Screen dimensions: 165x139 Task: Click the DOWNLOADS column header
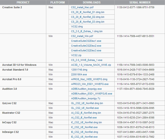point(92,3)
